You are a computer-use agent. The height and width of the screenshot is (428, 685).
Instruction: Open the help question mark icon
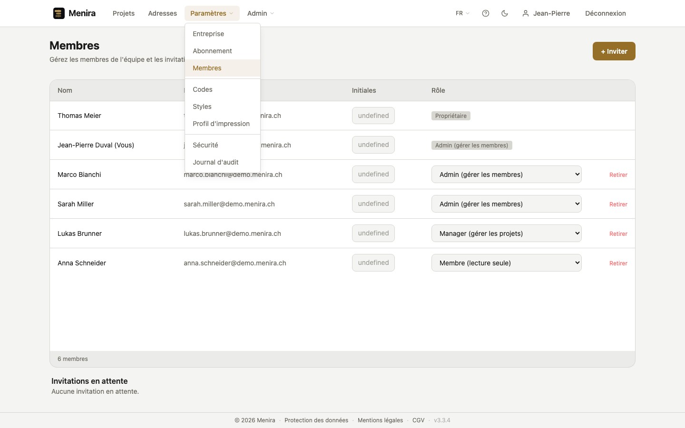click(486, 13)
